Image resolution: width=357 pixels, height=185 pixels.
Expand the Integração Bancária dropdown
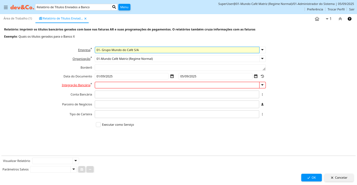click(x=262, y=85)
